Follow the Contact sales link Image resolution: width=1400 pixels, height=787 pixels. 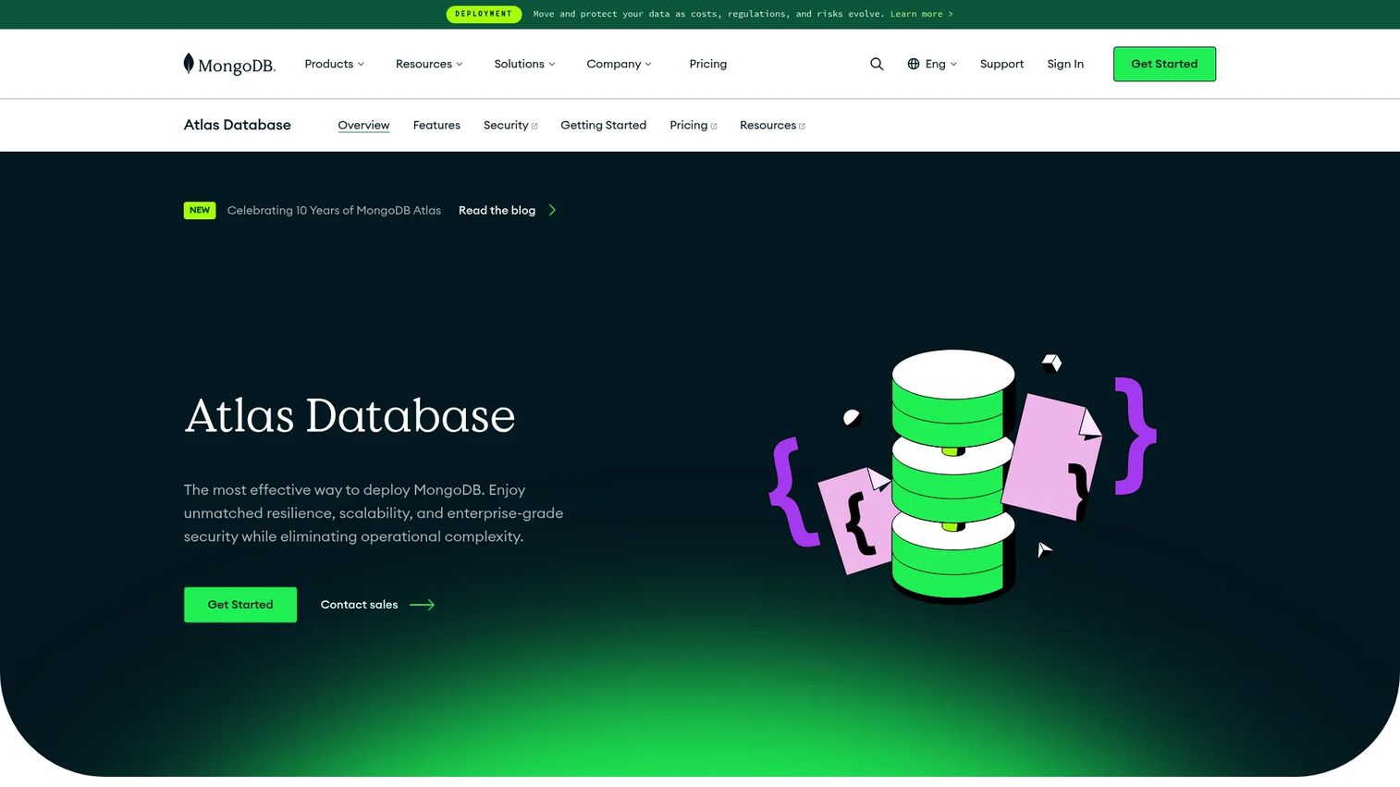(x=377, y=605)
